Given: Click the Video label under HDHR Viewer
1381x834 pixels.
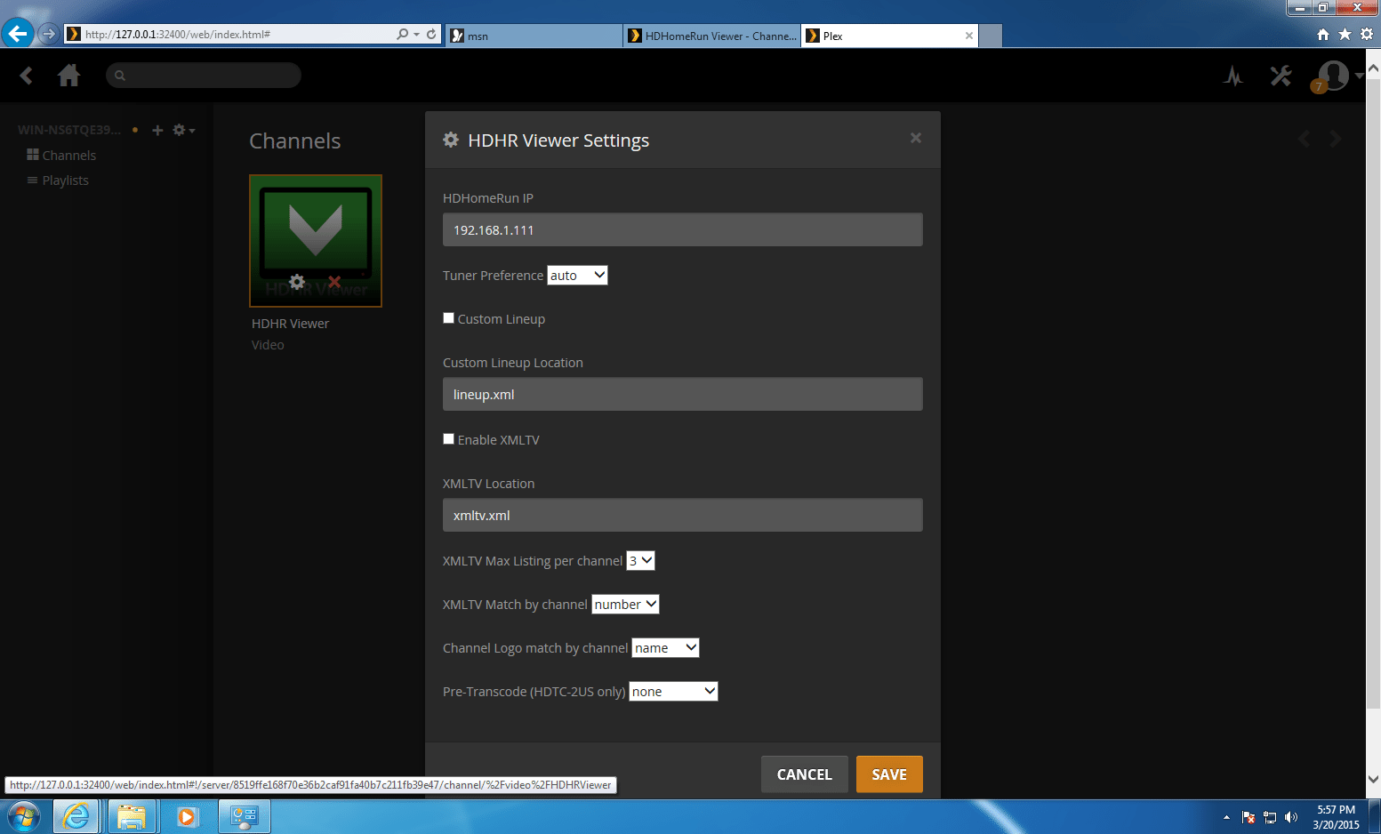Looking at the screenshot, I should coord(268,345).
